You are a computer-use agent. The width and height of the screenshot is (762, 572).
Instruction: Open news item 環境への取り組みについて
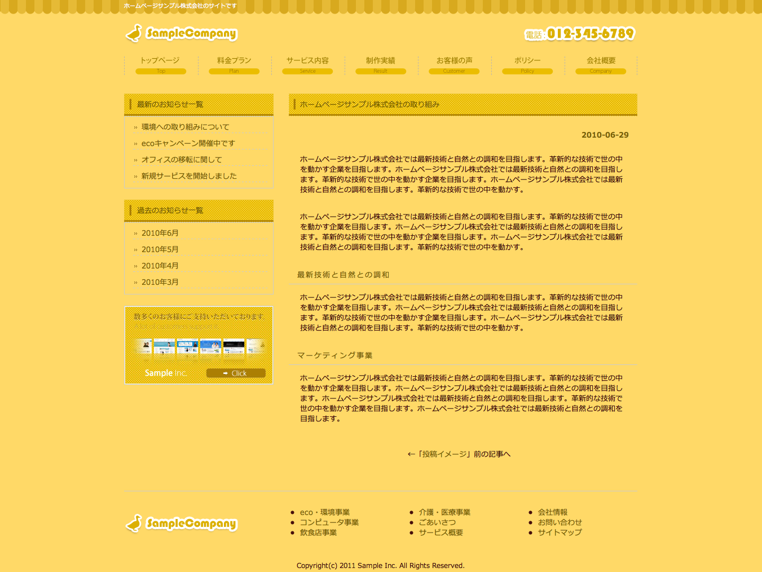pos(185,127)
